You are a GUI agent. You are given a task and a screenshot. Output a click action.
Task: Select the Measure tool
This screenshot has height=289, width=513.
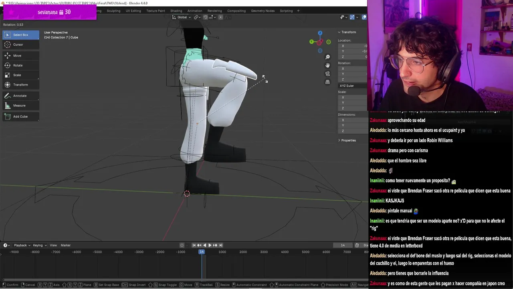pyautogui.click(x=20, y=106)
